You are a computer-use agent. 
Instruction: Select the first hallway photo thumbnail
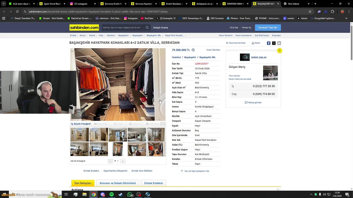(79, 135)
